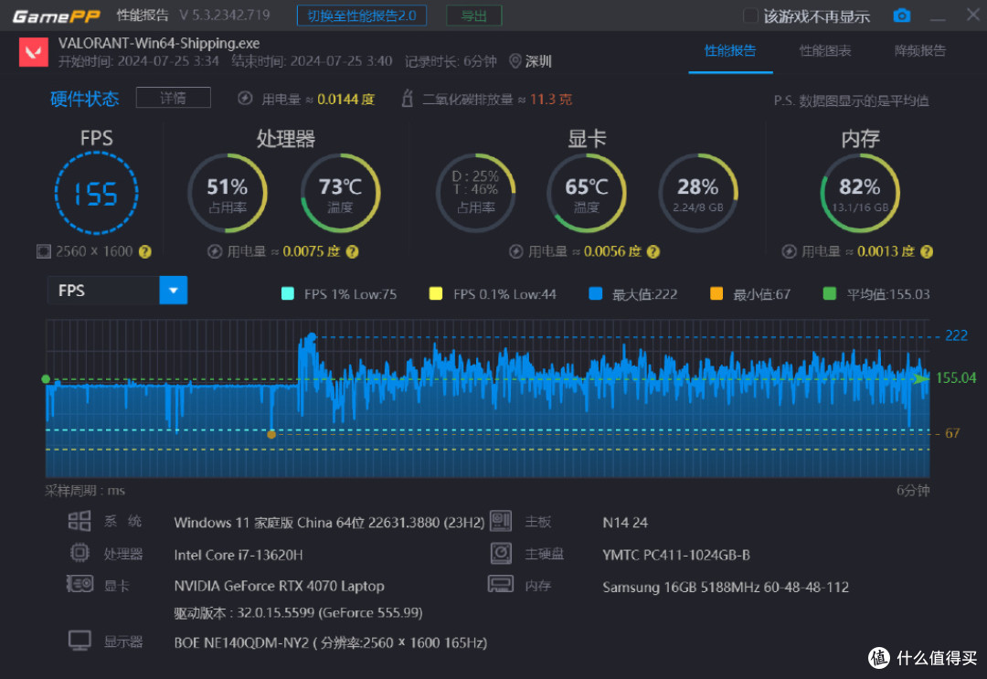Click the driver version 32.0.15.5599 text
Image resolution: width=987 pixels, height=679 pixels.
pos(298,613)
